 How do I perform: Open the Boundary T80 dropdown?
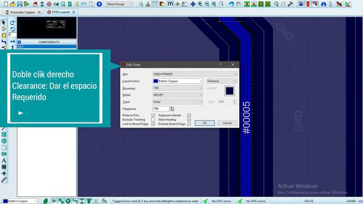click(178, 88)
